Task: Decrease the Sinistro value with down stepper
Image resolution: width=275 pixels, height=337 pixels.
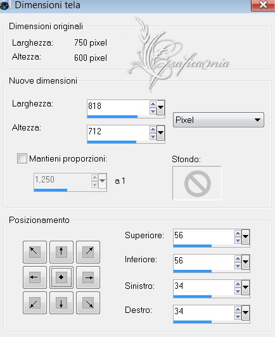Action: (x=238, y=291)
